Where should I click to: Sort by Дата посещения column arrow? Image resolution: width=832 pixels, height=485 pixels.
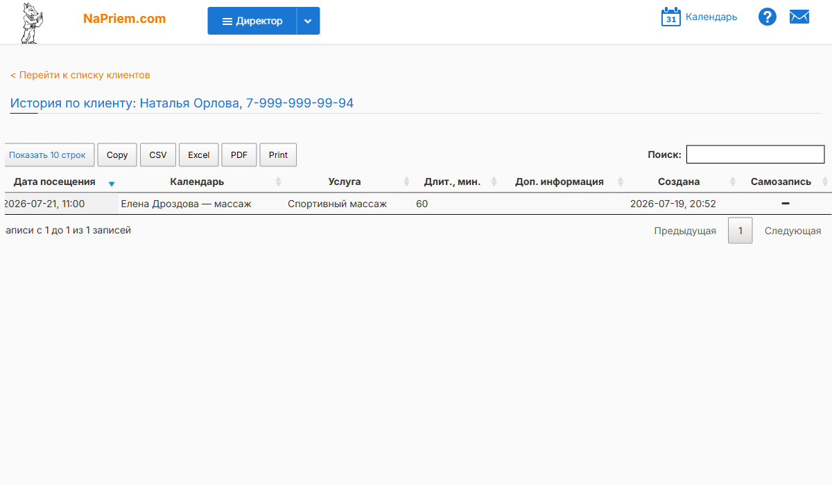112,184
